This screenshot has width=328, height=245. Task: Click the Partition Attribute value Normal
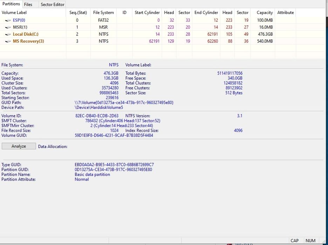(82, 180)
